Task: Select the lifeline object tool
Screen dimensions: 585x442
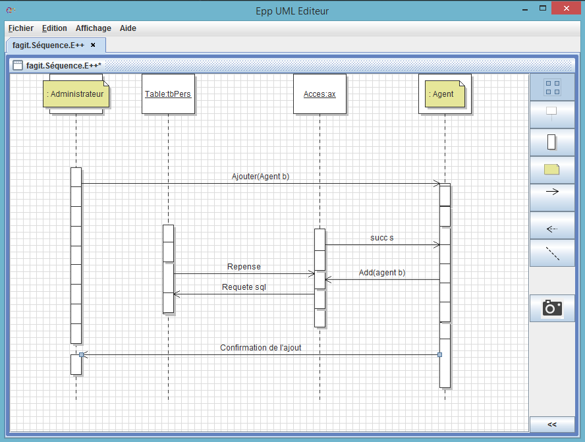Action: tap(552, 115)
